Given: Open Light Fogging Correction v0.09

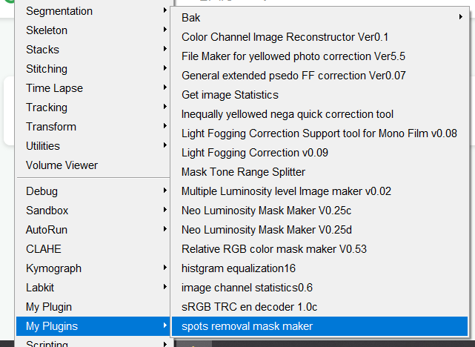Looking at the screenshot, I should coord(255,153).
